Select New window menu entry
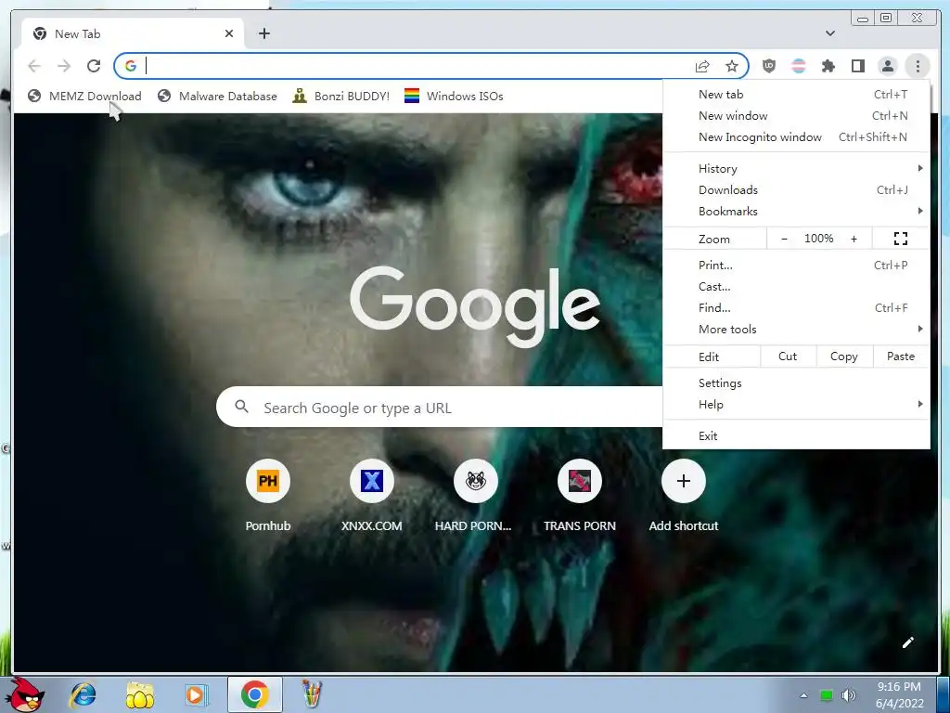Image resolution: width=950 pixels, height=713 pixels. (796, 116)
